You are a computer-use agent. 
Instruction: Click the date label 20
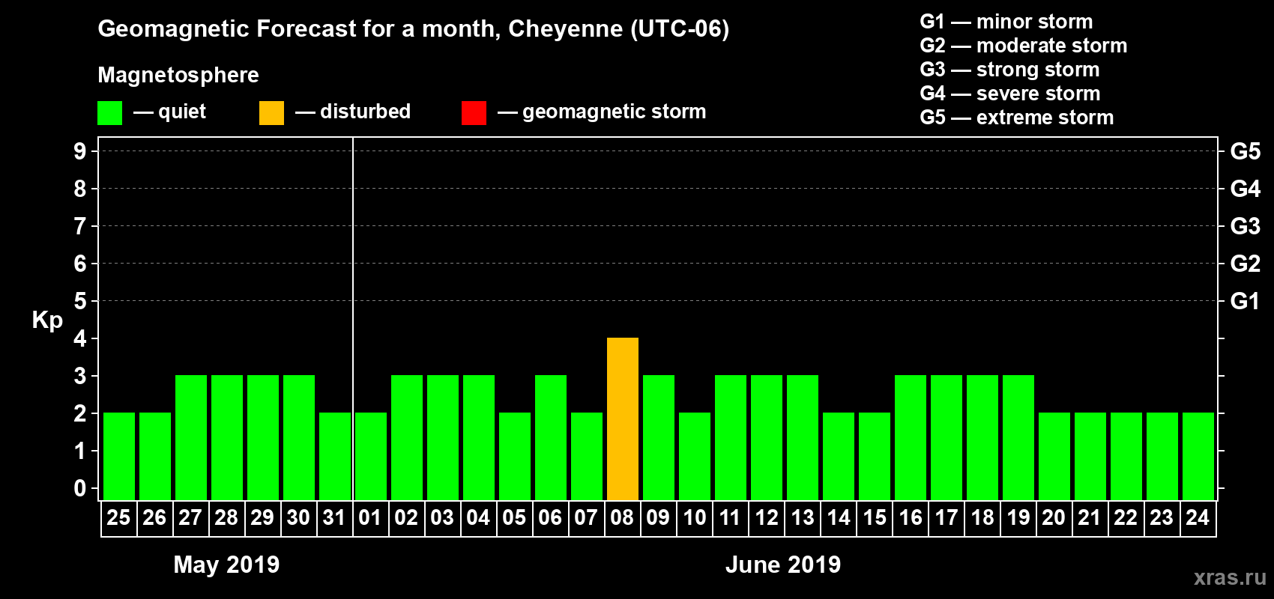click(1054, 517)
